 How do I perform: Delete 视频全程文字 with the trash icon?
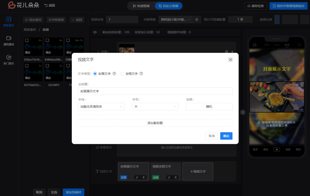click(175, 177)
